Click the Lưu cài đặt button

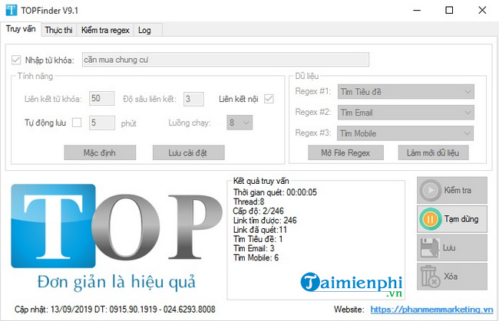[188, 152]
